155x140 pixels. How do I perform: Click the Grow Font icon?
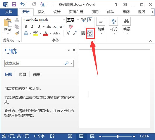pyautogui.click(x=68, y=33)
